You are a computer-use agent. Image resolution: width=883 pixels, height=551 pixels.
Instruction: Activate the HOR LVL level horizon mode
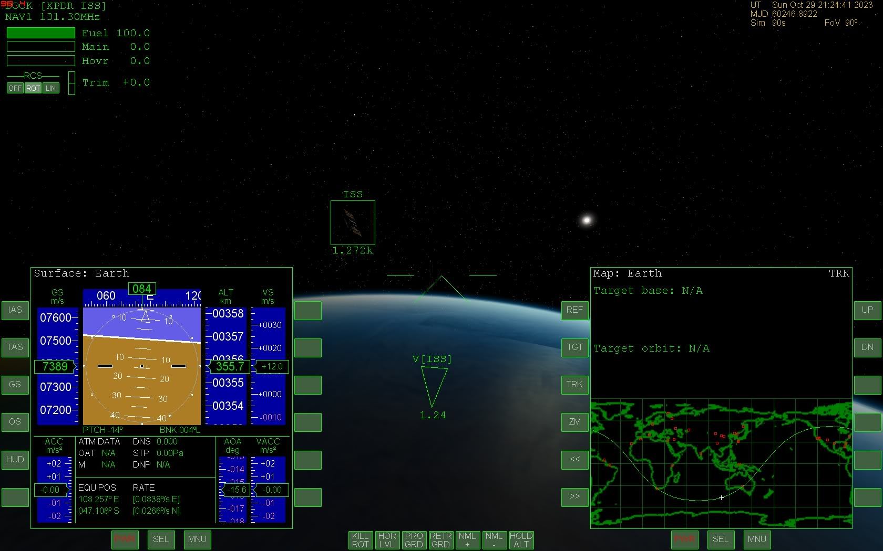pyautogui.click(x=387, y=539)
